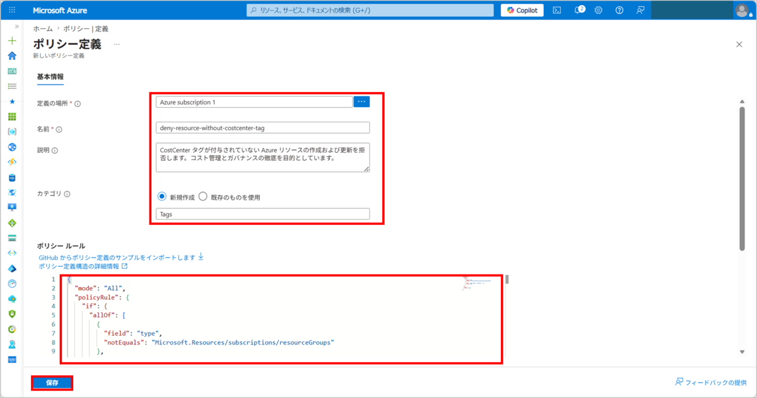
Task: Select the 新規作成 radio button
Action: click(x=162, y=196)
